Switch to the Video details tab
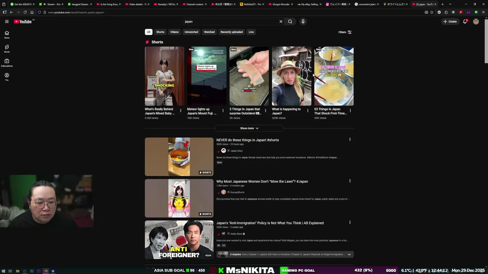The width and height of the screenshot is (488, 274). [138, 4]
